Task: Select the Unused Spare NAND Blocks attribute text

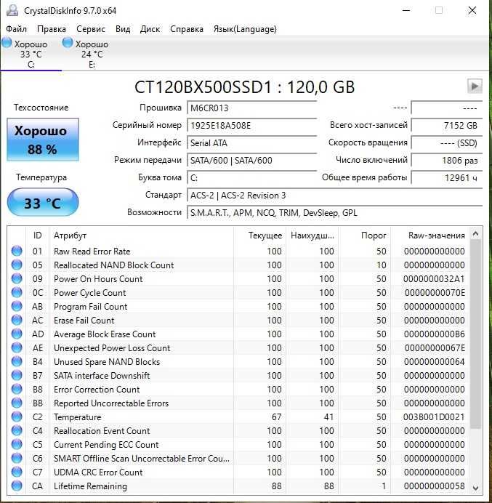Action: click(x=107, y=362)
